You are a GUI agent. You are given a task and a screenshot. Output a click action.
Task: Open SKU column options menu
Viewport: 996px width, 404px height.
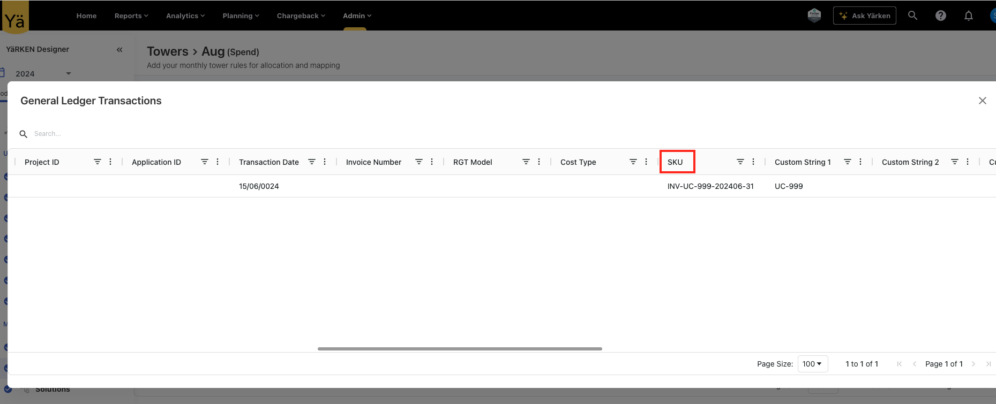coord(753,162)
